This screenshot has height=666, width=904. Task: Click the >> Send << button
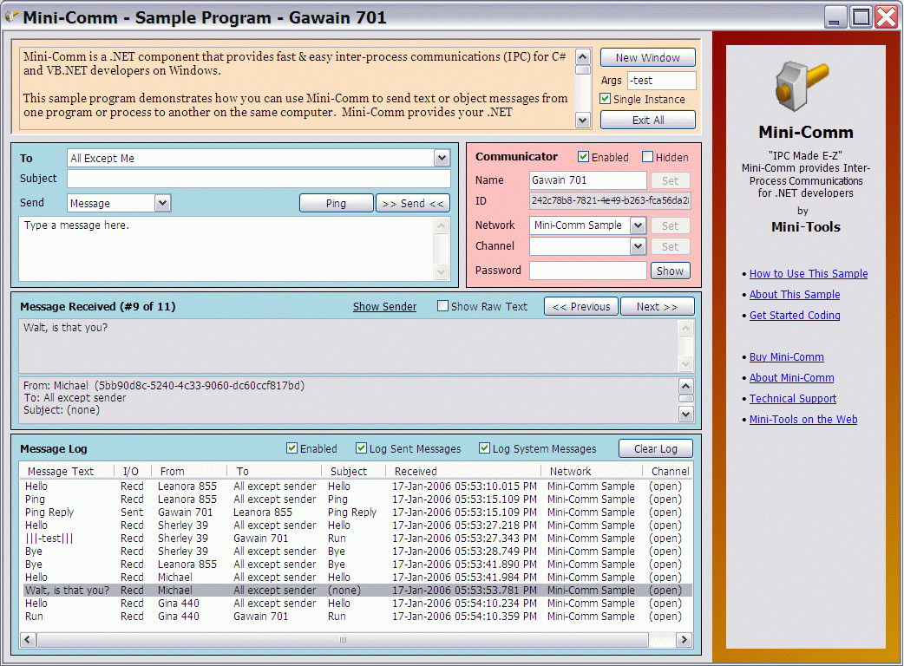coord(413,204)
